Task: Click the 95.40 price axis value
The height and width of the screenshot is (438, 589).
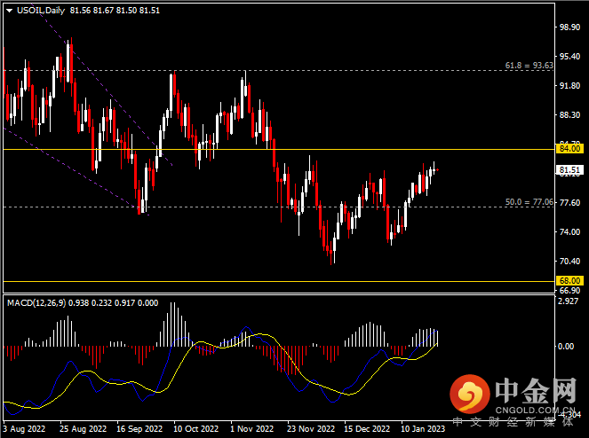Action: pos(569,56)
